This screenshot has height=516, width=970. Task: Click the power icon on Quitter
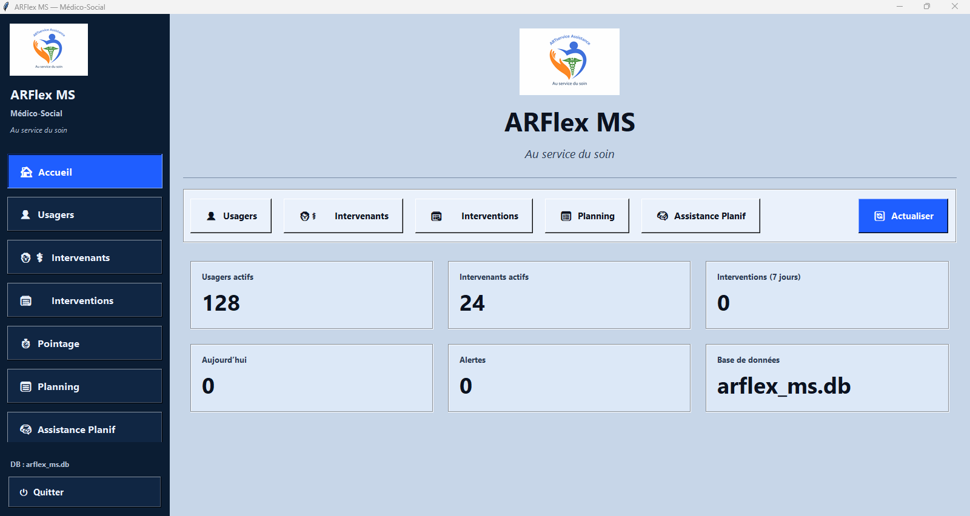click(24, 492)
